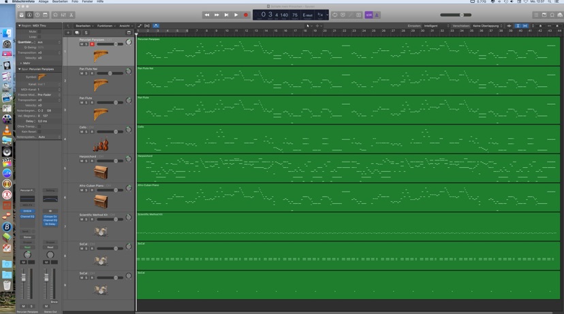Open the Freeze-Mod Pre-Fader dropdown
This screenshot has height=314, width=564.
tap(49, 94)
